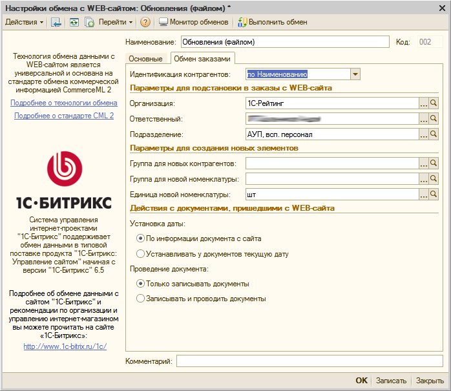
Task: Open the Перейти dropdown menu
Action: (x=116, y=22)
